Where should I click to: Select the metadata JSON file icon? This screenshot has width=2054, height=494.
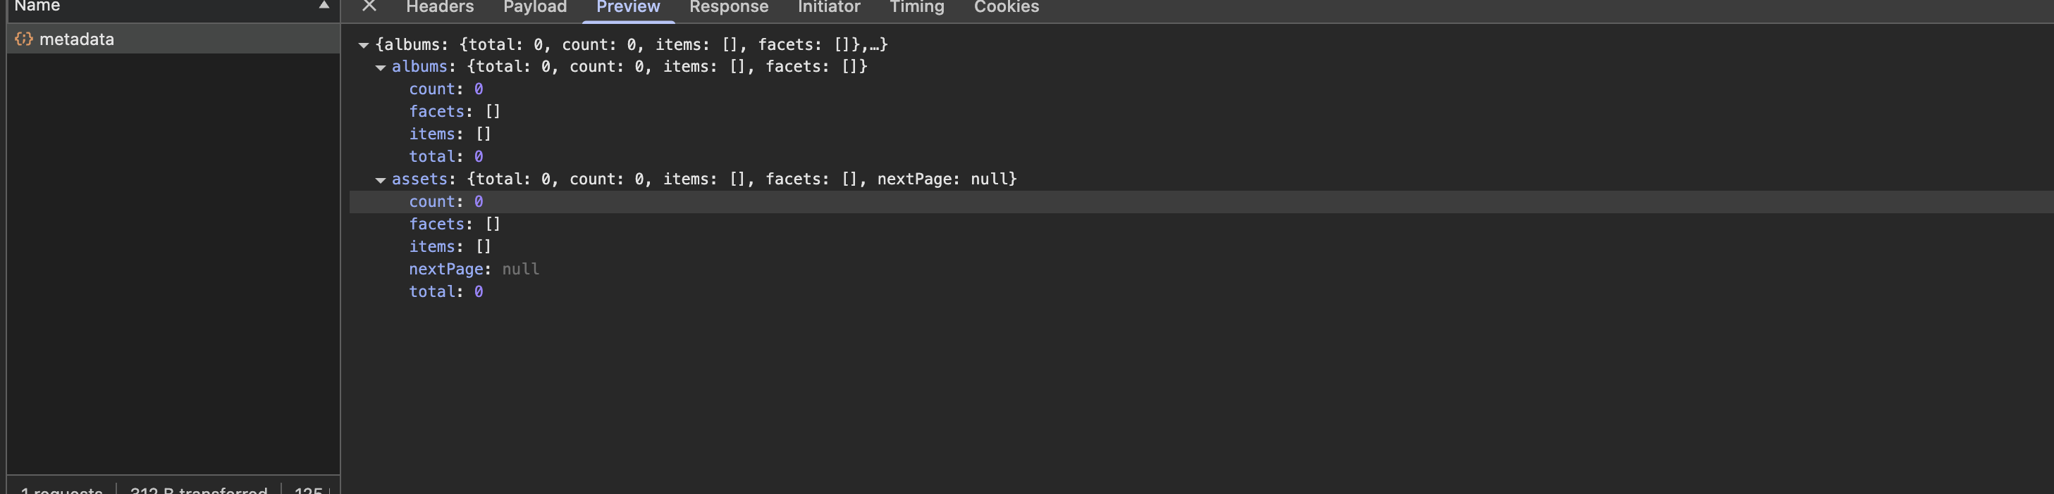24,39
